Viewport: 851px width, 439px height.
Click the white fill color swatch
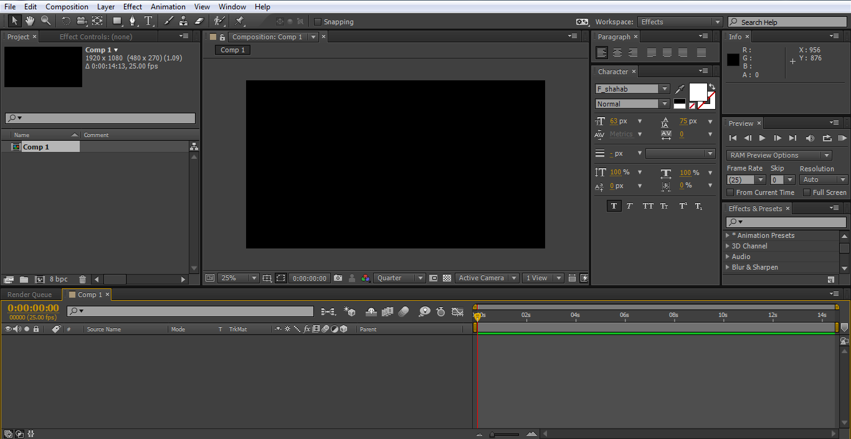point(698,92)
